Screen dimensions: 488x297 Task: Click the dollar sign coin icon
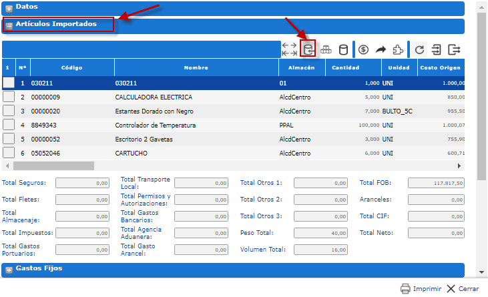click(364, 49)
